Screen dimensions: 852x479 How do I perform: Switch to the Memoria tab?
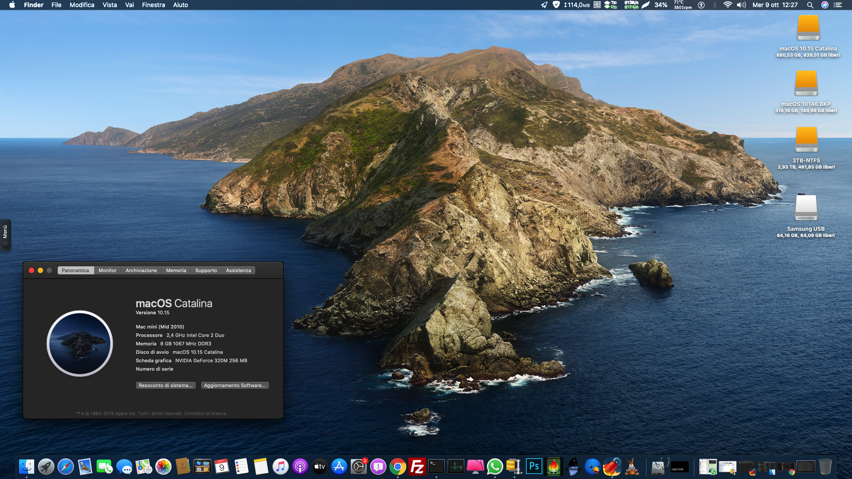pos(176,270)
